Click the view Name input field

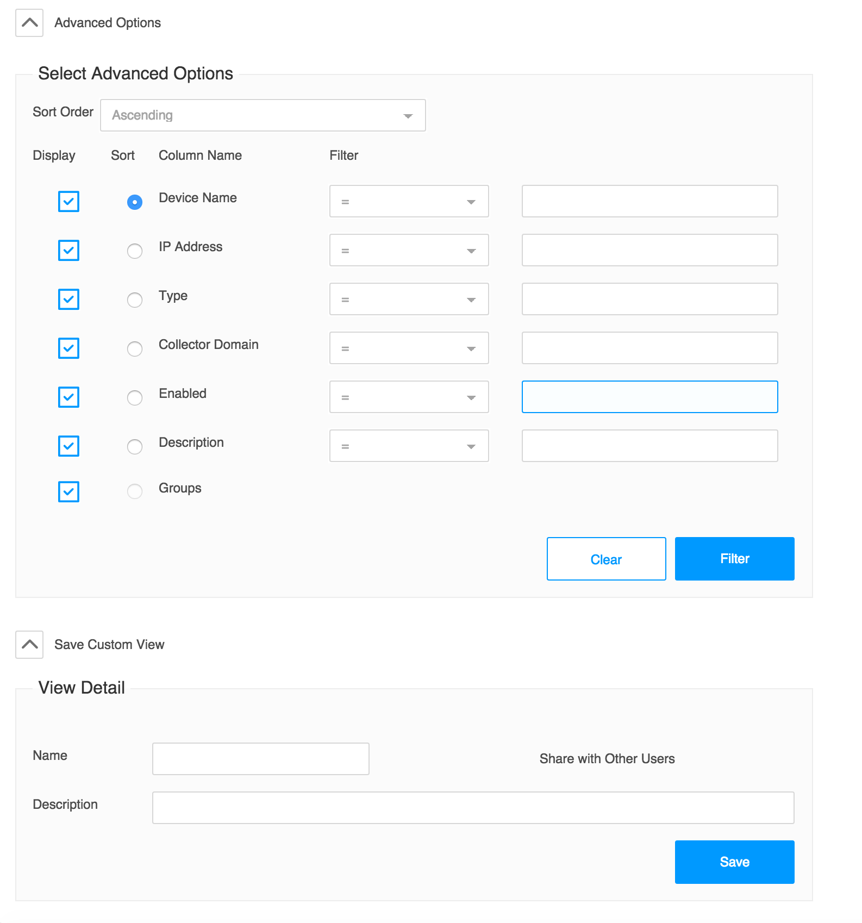click(x=261, y=759)
